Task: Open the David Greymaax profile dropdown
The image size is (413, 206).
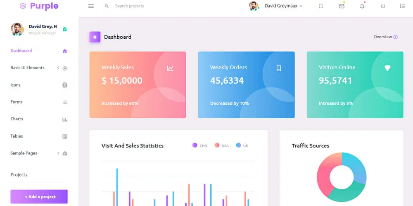Action: point(283,6)
